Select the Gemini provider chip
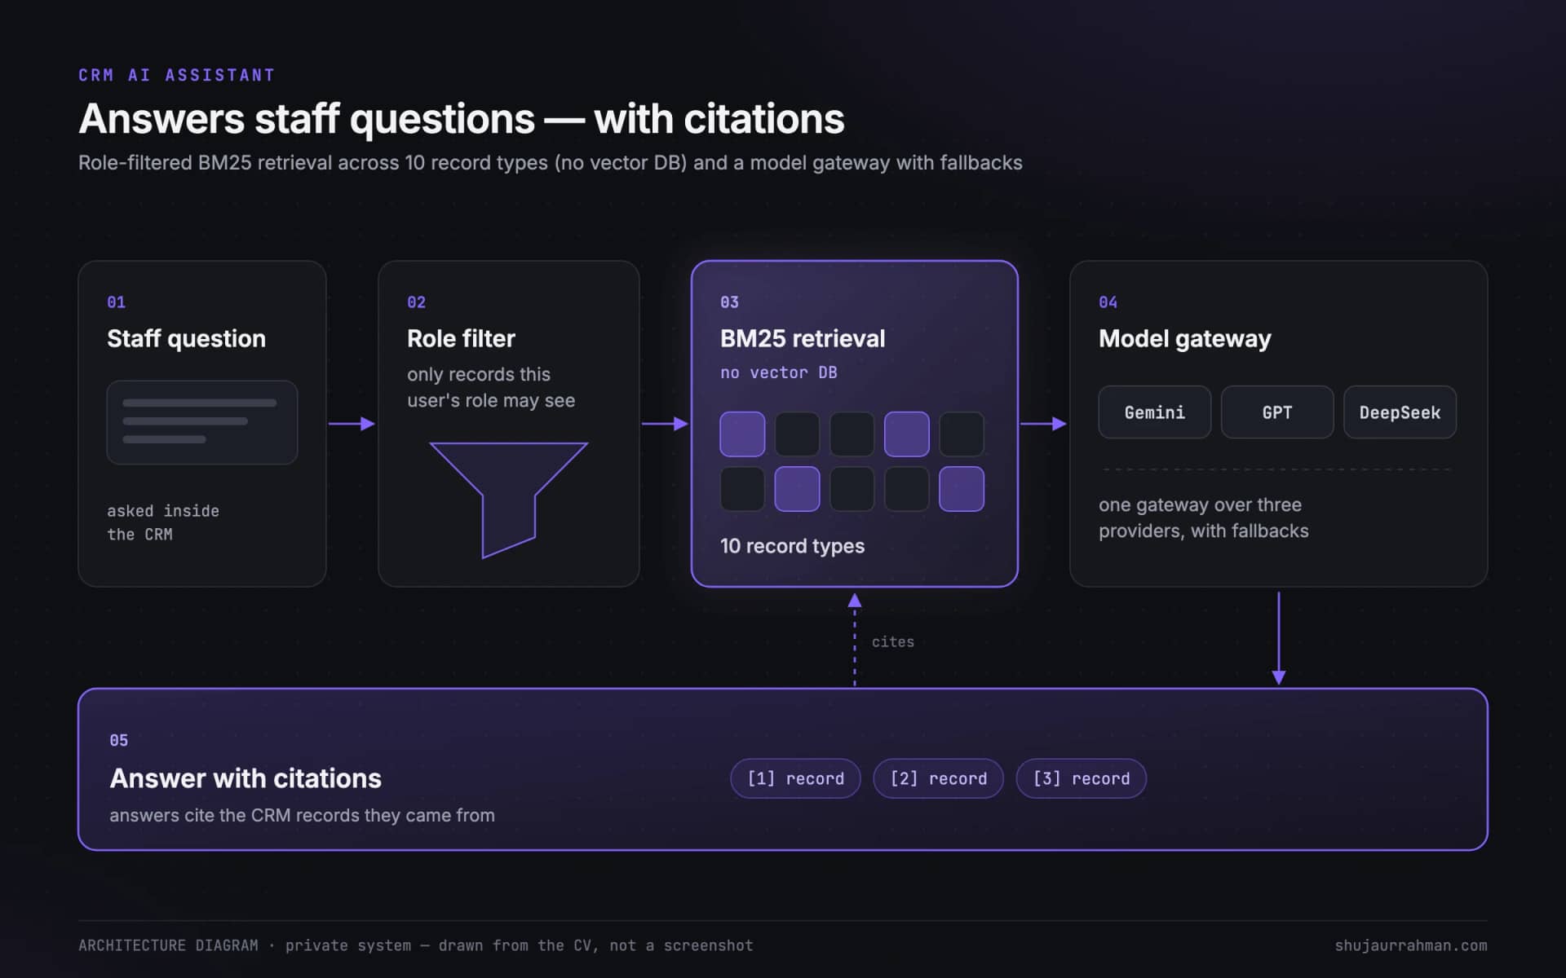The image size is (1566, 978). 1154,412
